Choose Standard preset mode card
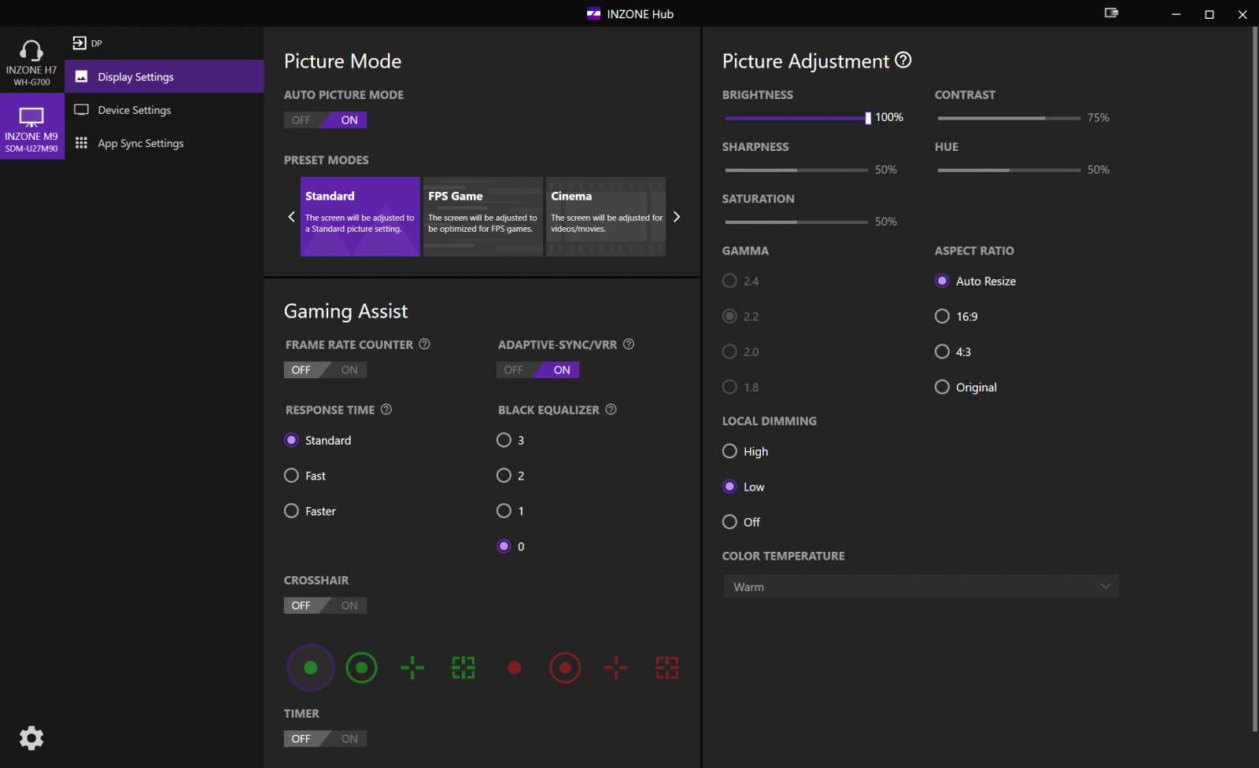Screen dimensions: 1259x768 pyautogui.click(x=360, y=216)
